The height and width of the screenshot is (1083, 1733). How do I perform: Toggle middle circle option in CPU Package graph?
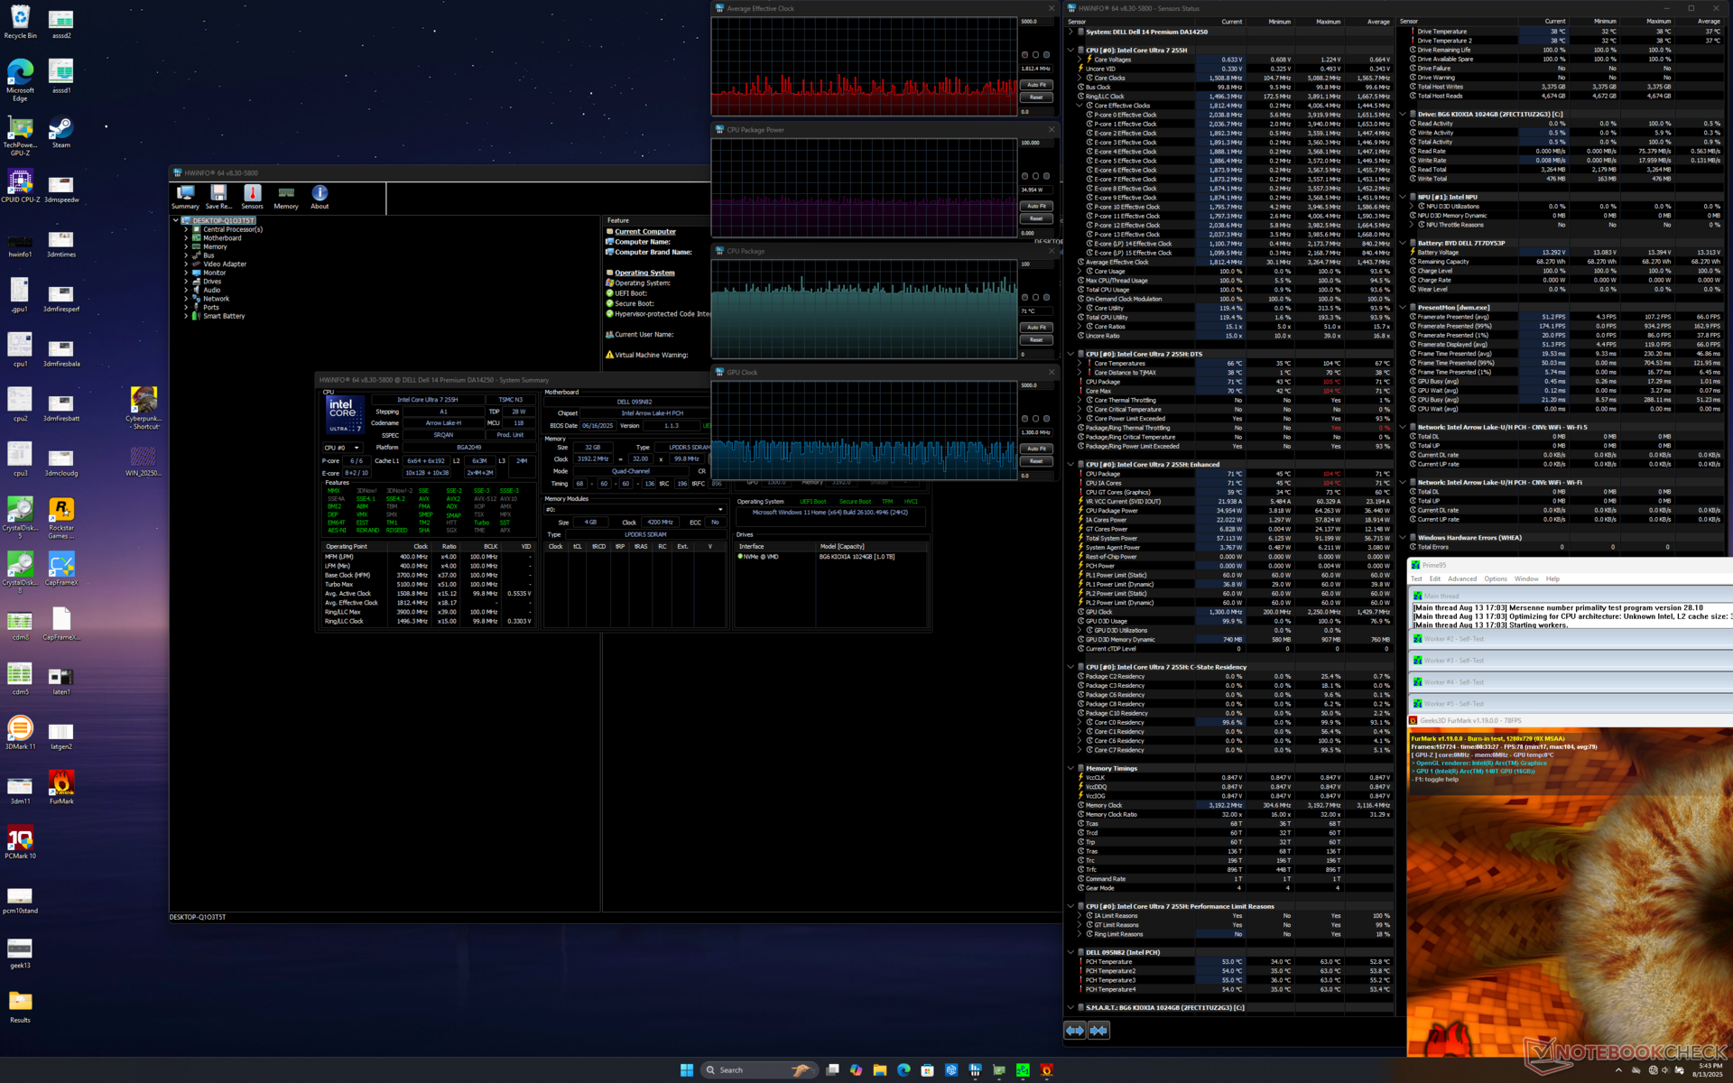(x=1035, y=297)
